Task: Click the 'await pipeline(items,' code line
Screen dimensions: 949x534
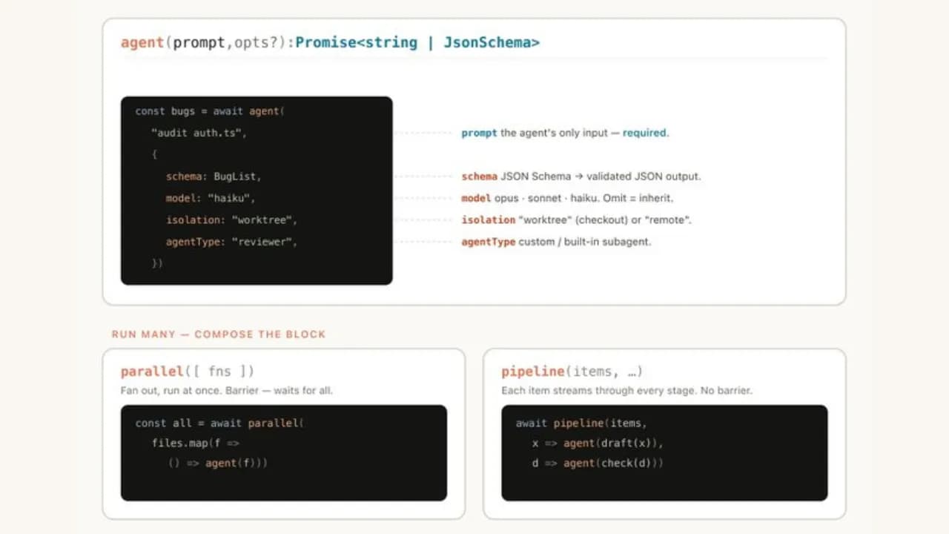Action: [x=581, y=423]
